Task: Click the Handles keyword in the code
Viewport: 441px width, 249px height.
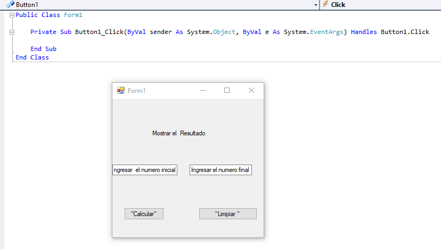Action: (364, 32)
